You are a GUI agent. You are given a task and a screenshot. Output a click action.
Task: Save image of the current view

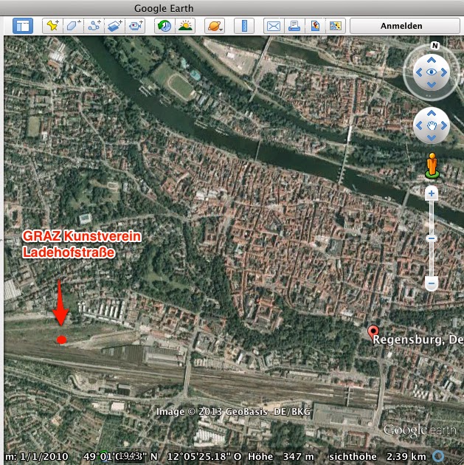pos(315,26)
